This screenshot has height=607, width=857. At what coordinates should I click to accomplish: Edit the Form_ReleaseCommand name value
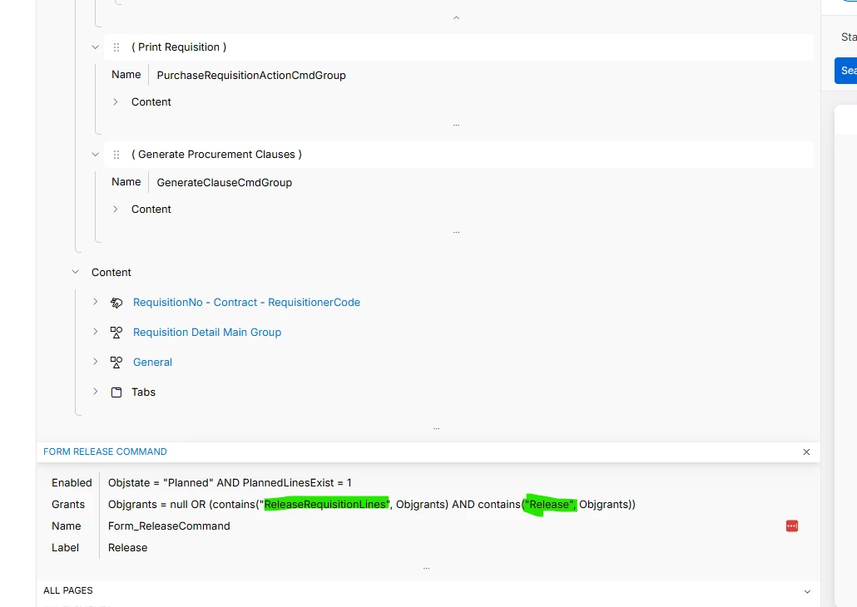tap(169, 526)
